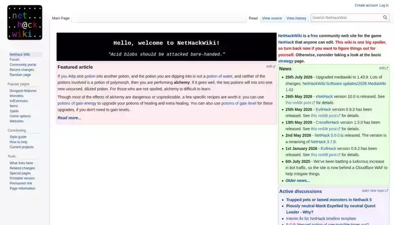
Task: Go to Community portal
Action: 23,65
